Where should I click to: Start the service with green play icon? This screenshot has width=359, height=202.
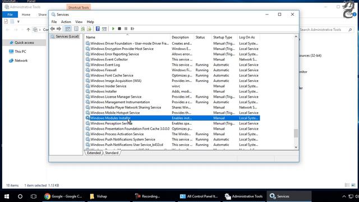[113, 29]
